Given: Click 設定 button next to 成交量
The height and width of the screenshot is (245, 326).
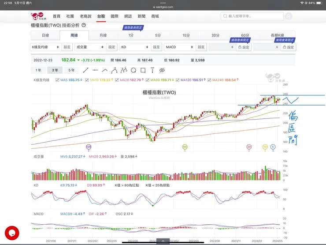Looking at the screenshot, I should coord(112,47).
